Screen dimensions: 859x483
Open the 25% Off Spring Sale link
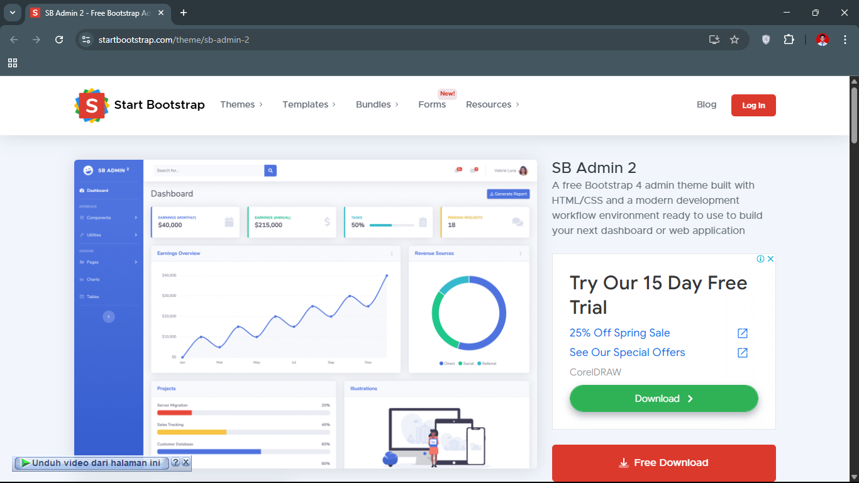619,333
